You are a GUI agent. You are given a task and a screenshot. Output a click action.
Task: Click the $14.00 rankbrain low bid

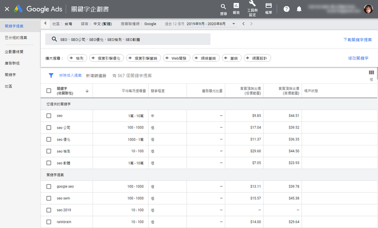255,222
